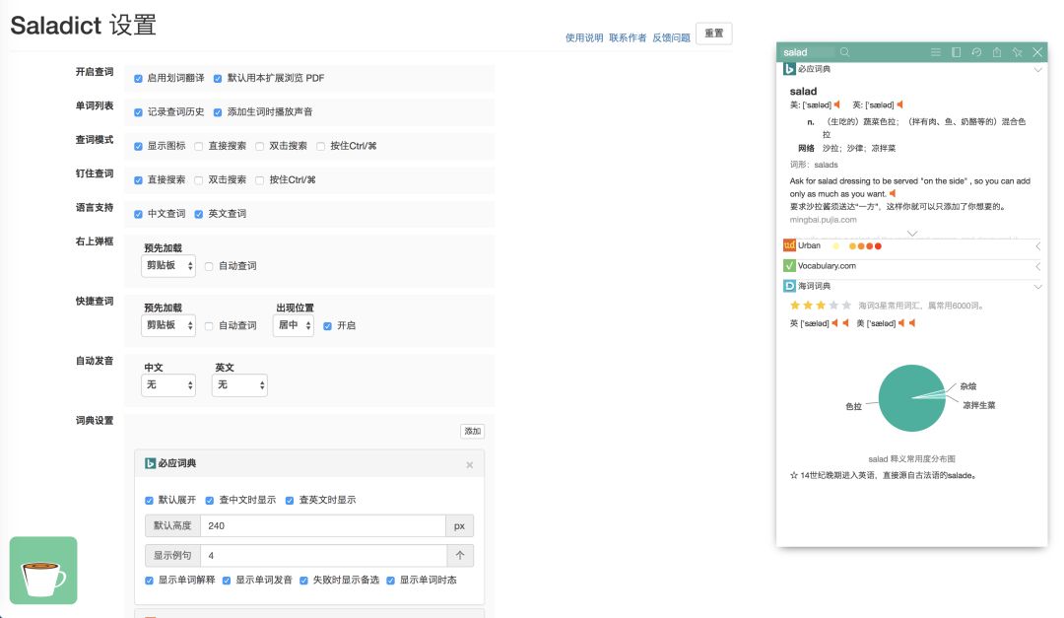Click the history icon in panel header

pyautogui.click(x=976, y=52)
